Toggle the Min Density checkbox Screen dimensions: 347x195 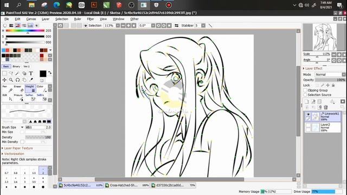coord(22,142)
